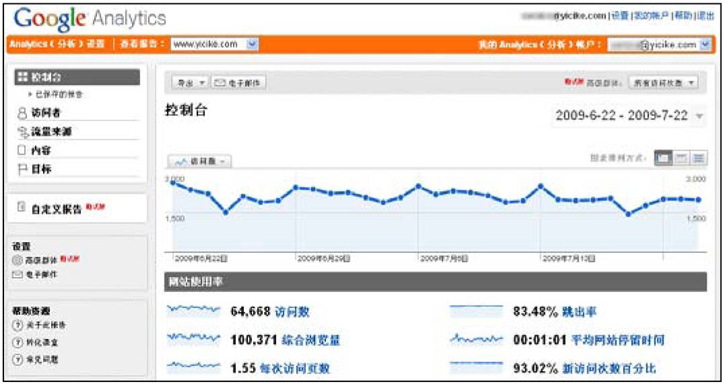Click the 2009年6月22日 date label on the graph
The width and height of the screenshot is (724, 384).
(201, 259)
